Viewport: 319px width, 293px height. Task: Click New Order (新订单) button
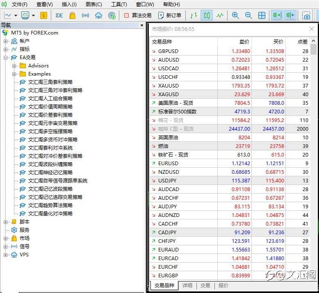(x=170, y=15)
